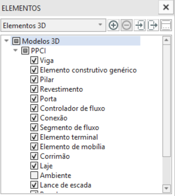Enable the Ambiente checkbox
Viewport: 175px width, 196px height.
[34, 175]
